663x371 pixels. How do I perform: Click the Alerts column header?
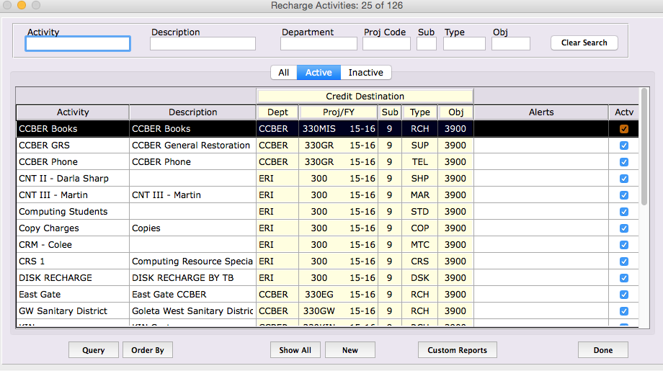coord(541,112)
